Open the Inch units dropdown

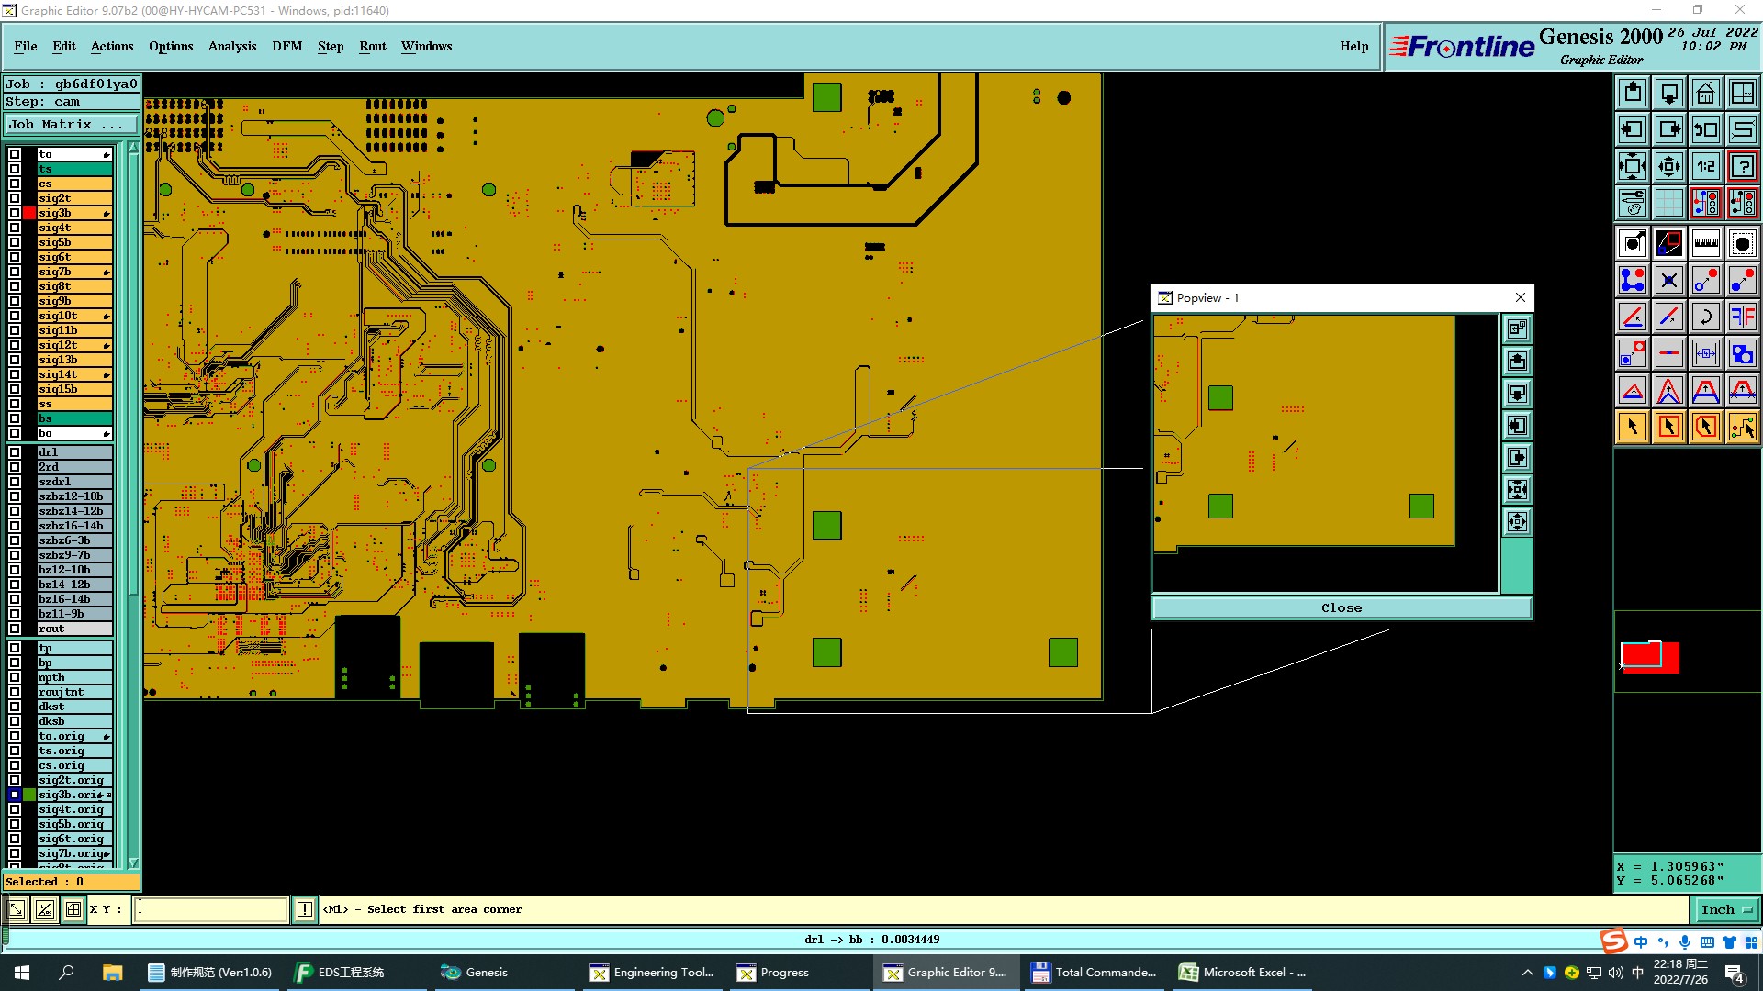(1725, 909)
